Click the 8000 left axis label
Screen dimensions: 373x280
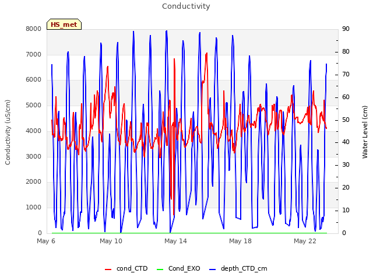[34, 29]
